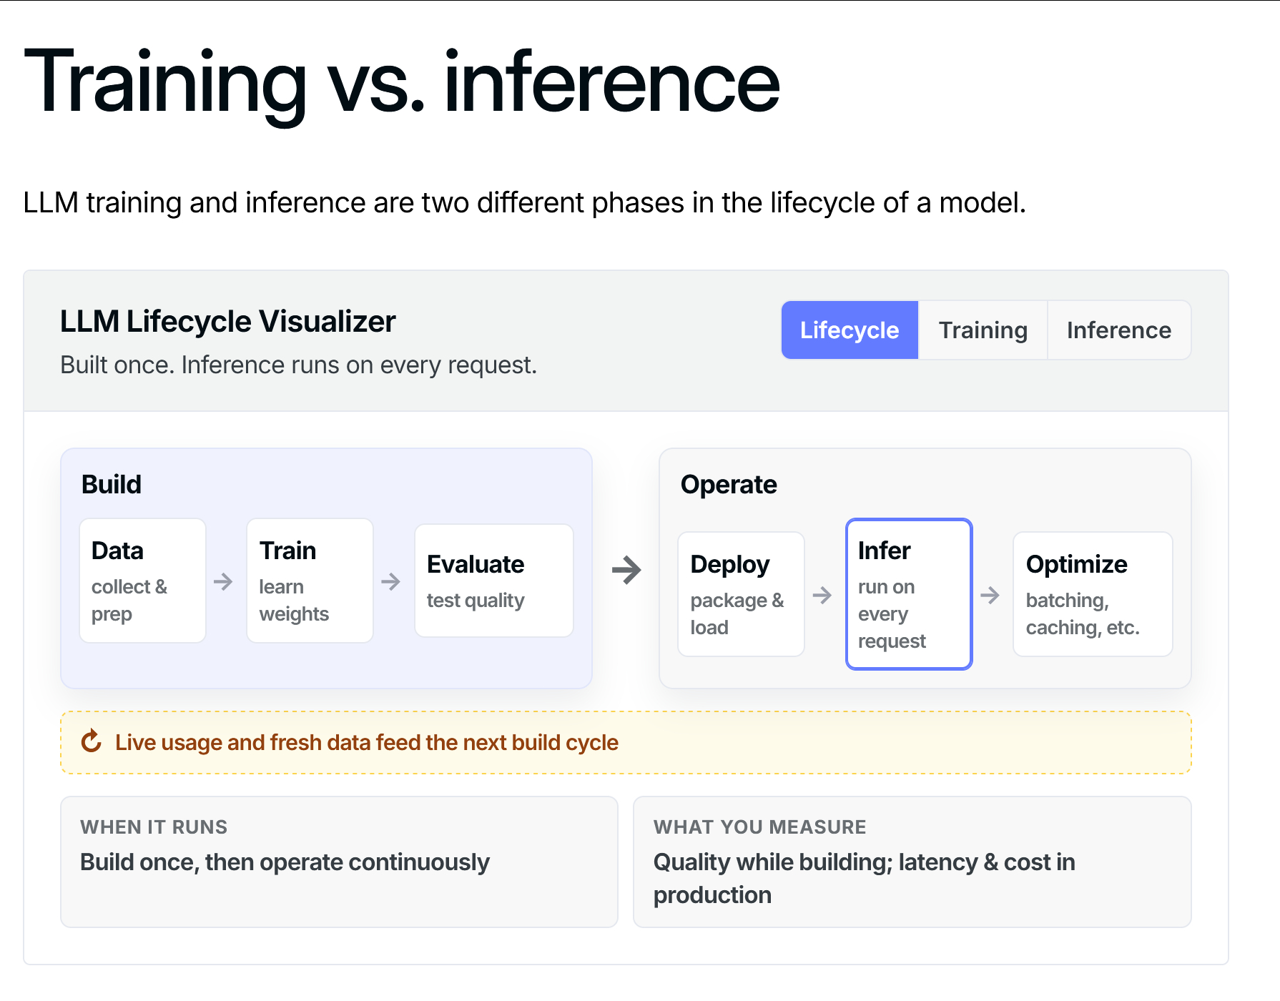Click the Operate phase panel heading
The height and width of the screenshot is (1001, 1280).
pos(729,484)
